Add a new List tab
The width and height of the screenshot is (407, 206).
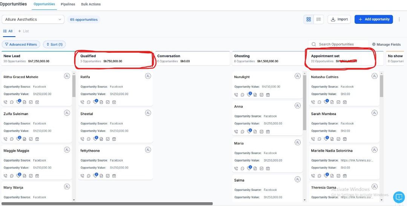pyautogui.click(x=23, y=31)
